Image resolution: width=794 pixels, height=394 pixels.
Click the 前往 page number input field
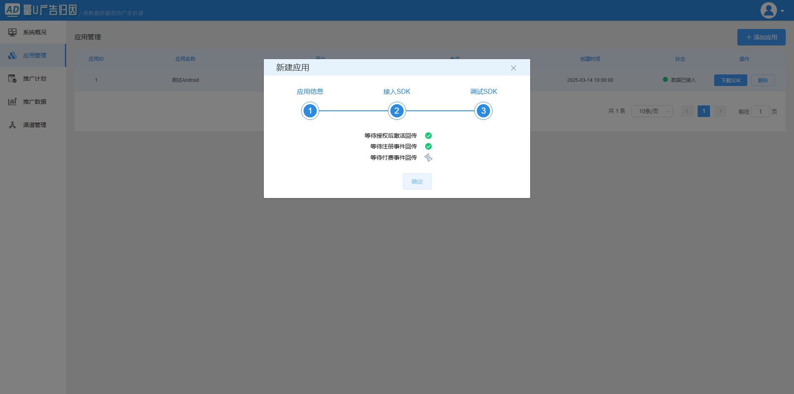pyautogui.click(x=760, y=111)
